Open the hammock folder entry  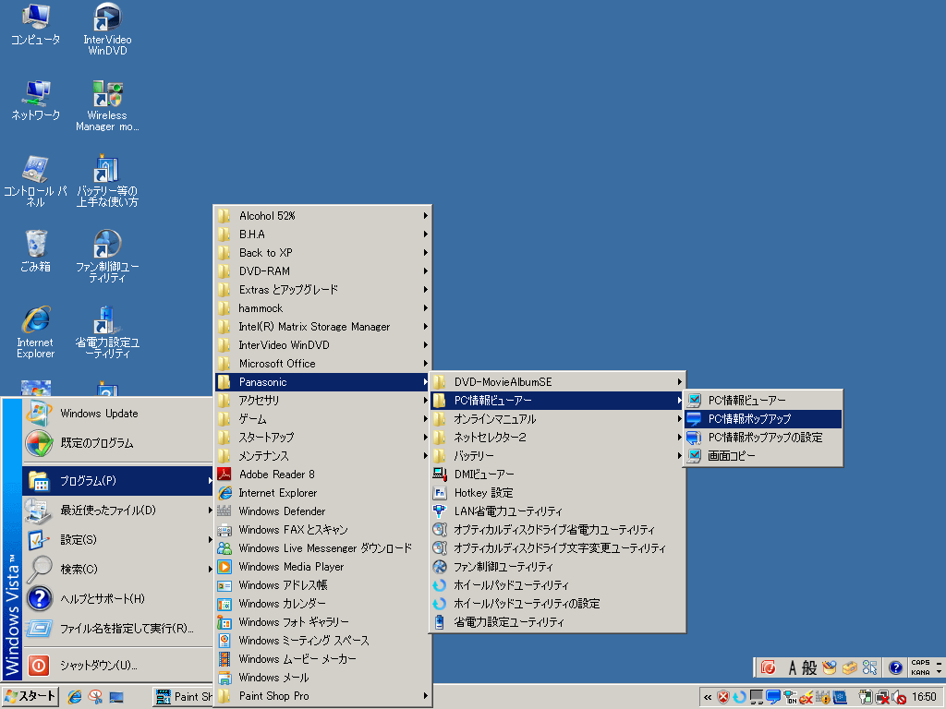(322, 308)
